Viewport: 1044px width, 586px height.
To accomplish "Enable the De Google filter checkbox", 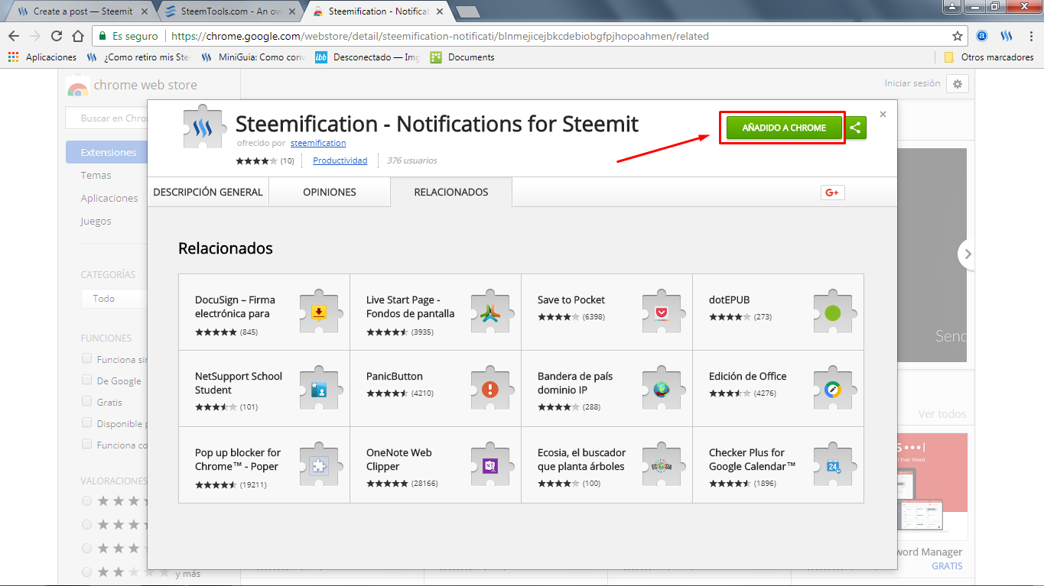I will coord(87,380).
